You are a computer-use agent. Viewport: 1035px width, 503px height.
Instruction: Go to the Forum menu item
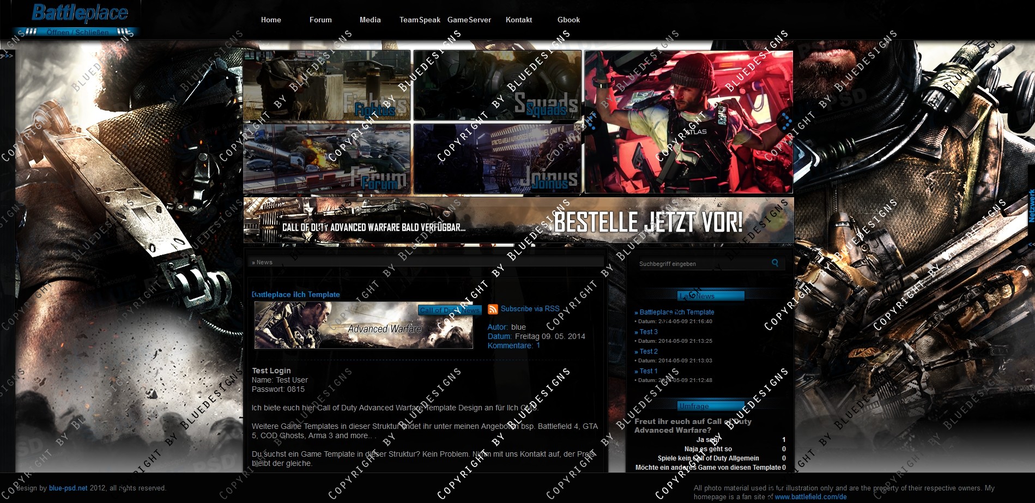pos(320,20)
